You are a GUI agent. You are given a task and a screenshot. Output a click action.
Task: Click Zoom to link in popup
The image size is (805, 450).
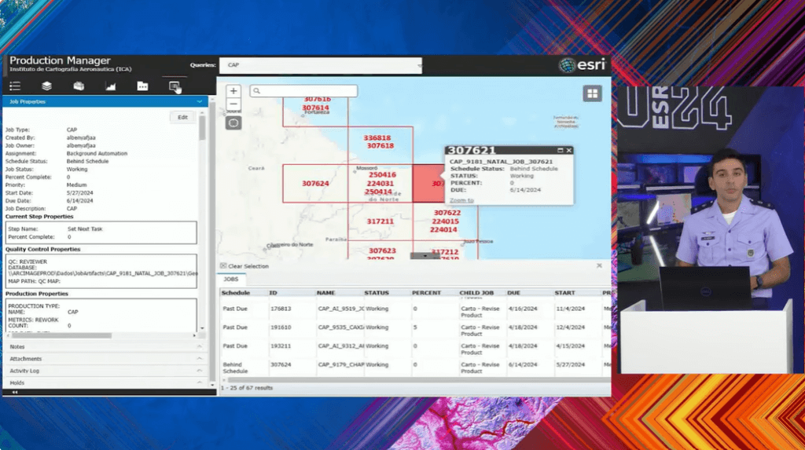[461, 200]
